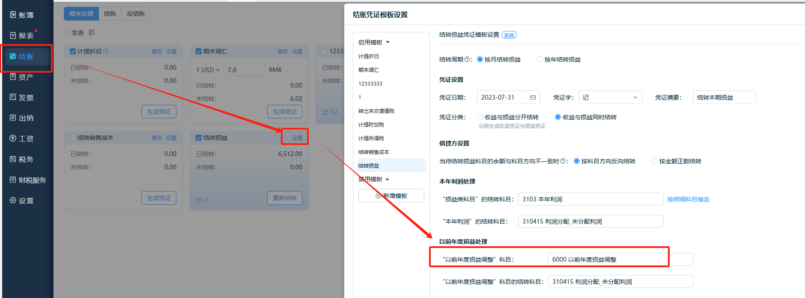This screenshot has width=805, height=298.
Task: Check the 结转销售成本 checkbox
Action: coord(73,138)
